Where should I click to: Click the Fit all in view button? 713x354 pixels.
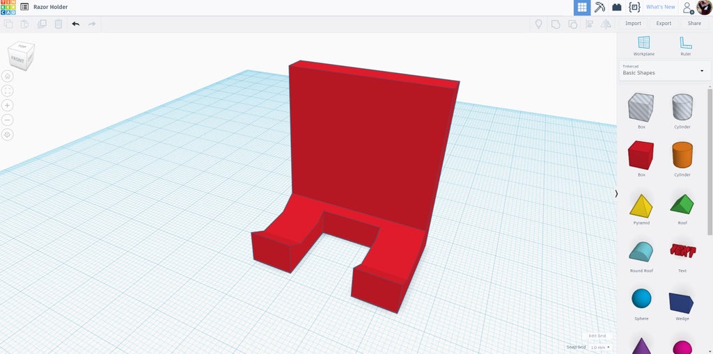pyautogui.click(x=7, y=91)
